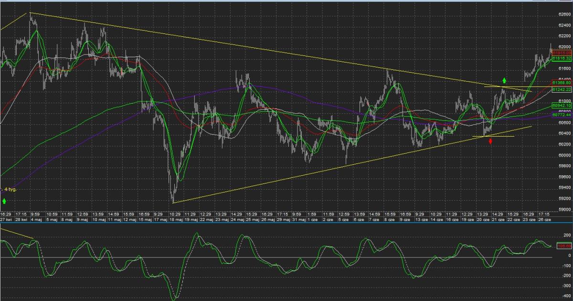Click the 61368.80 red-bordered price tag
The image size is (573, 301).
(562, 83)
